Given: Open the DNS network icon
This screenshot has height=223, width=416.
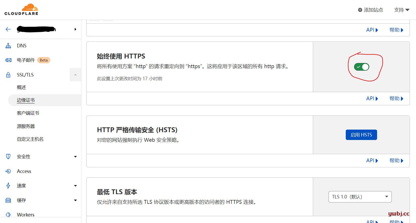Looking at the screenshot, I should 8,46.
